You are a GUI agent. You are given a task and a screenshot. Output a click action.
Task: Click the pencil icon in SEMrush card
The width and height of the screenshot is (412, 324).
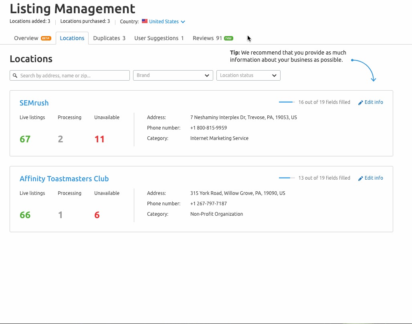[361, 103]
